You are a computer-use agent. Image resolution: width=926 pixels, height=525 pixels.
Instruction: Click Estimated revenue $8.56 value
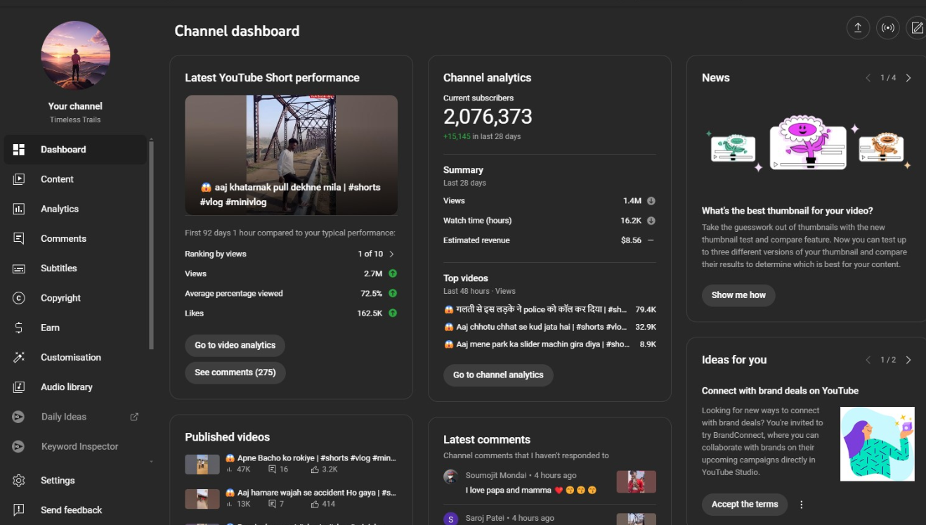[x=631, y=240]
